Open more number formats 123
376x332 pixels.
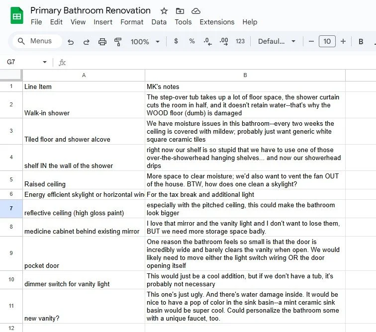240,41
